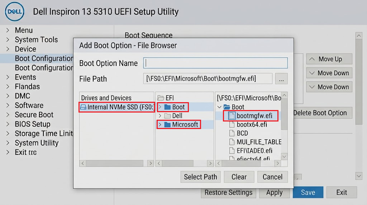Click EFI pane horizontal scroll left arrow
The width and height of the screenshot is (367, 205).
point(159,163)
